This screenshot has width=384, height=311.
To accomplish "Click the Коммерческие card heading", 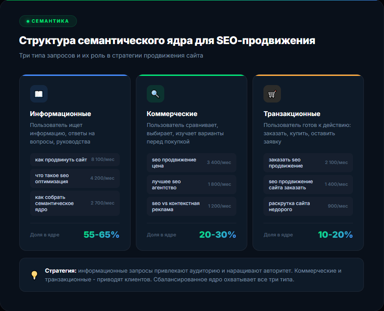I will point(172,114).
